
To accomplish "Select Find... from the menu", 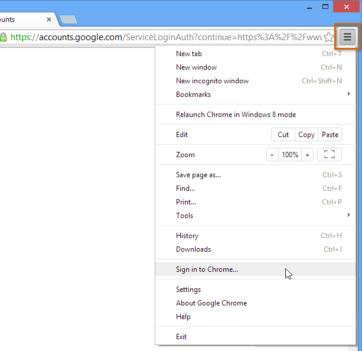I will click(255, 188).
